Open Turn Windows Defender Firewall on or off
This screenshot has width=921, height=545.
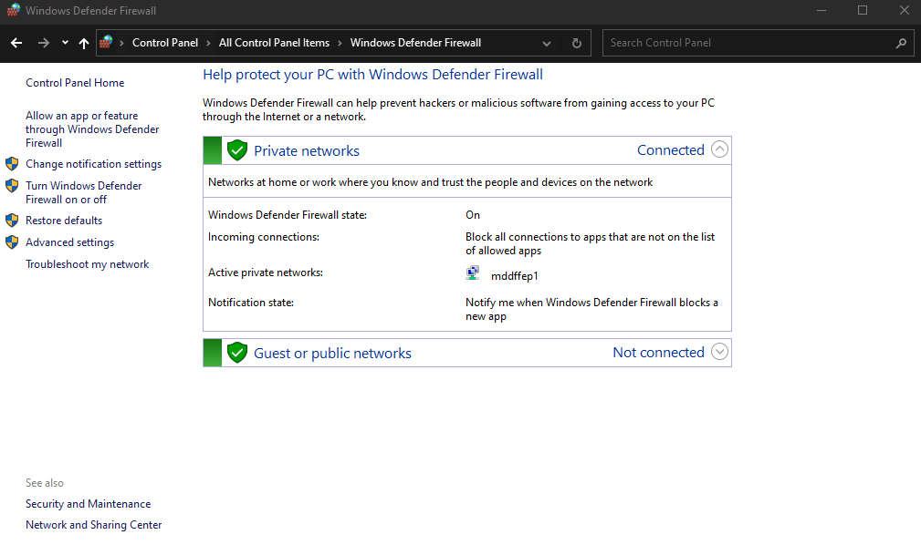coord(84,192)
